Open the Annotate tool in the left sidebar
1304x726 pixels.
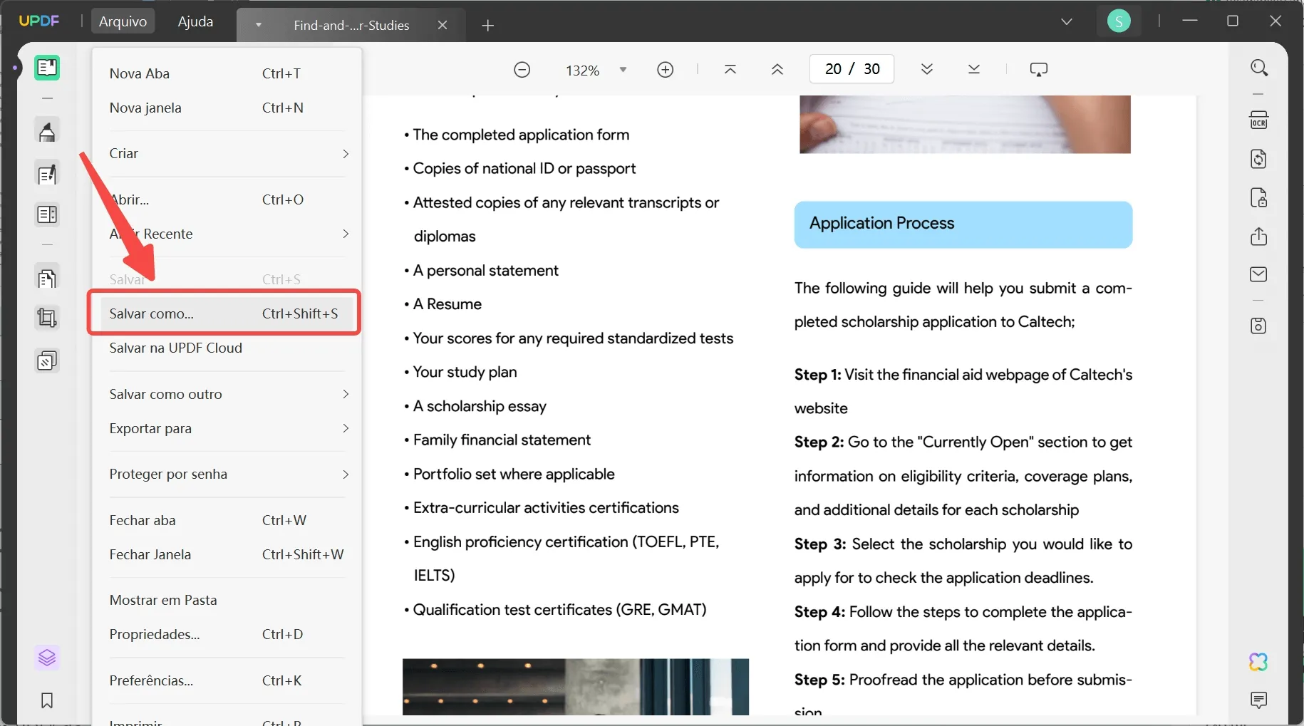tap(47, 131)
